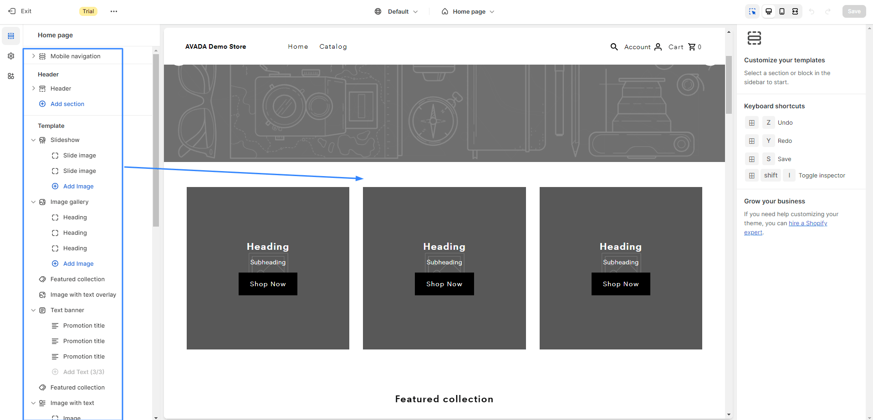Viewport: 873px width, 420px height.
Task: Open Theme settings gear icon
Action: click(x=11, y=56)
